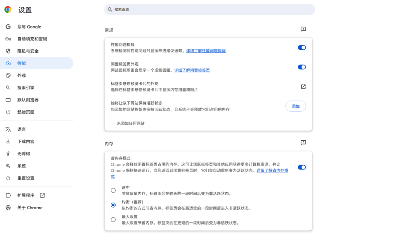Open 详细了解闲置标签页 link
This screenshot has height=235, width=395.
[x=192, y=70]
